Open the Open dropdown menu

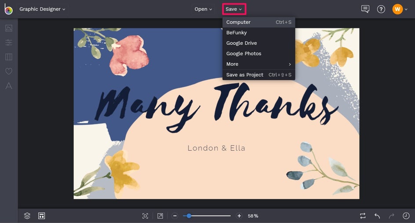[203, 9]
